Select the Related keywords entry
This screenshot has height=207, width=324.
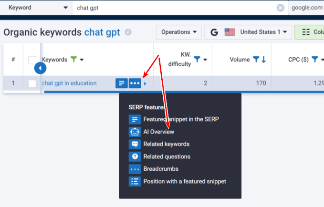coord(167,144)
